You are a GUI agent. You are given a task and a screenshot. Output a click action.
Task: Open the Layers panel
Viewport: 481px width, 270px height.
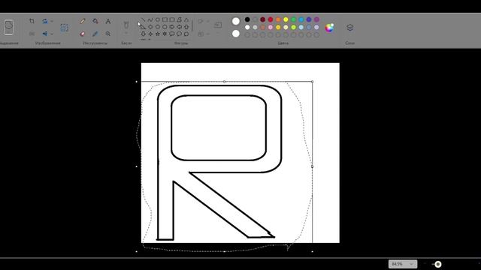click(349, 28)
